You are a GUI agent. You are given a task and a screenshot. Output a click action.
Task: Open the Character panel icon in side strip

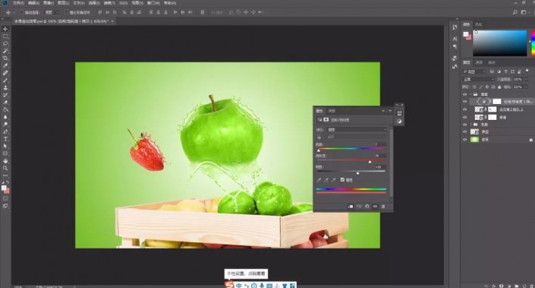tap(455, 39)
